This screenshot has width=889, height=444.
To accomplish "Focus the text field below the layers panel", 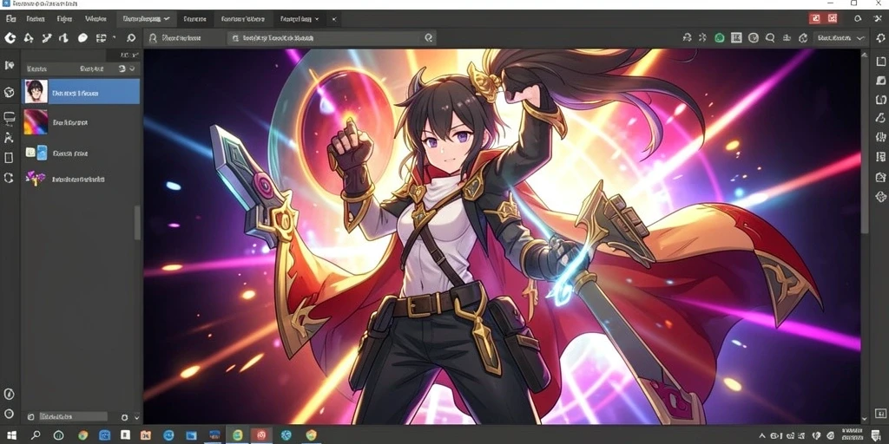I will [73, 417].
